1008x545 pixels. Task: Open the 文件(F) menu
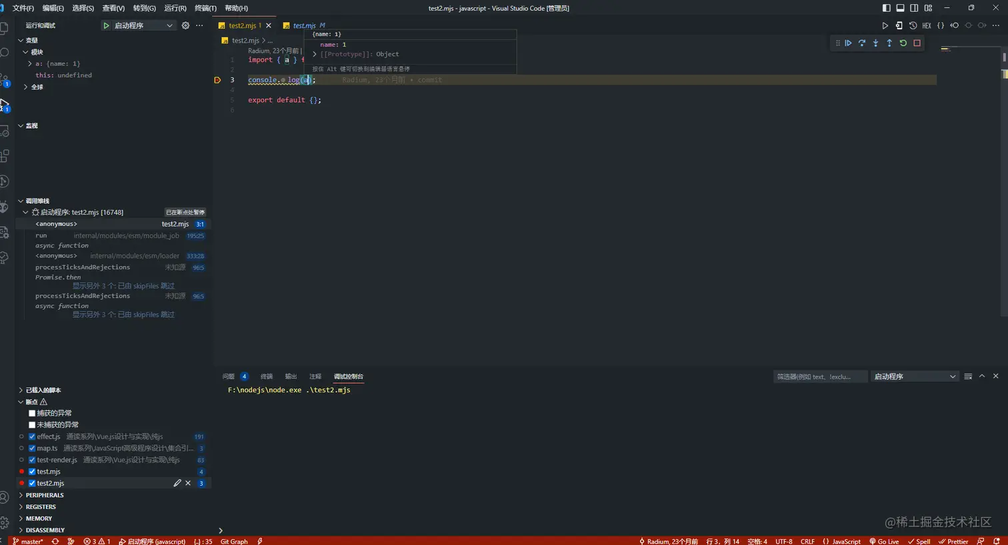pos(23,8)
